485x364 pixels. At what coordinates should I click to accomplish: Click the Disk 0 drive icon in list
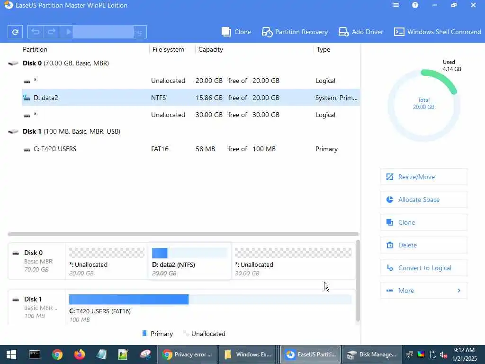[x=13, y=63]
